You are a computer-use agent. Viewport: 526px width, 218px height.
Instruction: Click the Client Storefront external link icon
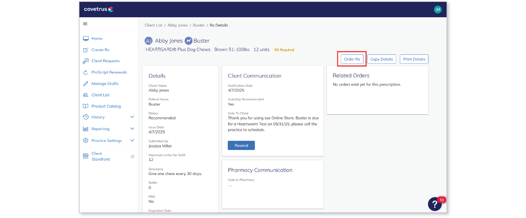pyautogui.click(x=132, y=157)
